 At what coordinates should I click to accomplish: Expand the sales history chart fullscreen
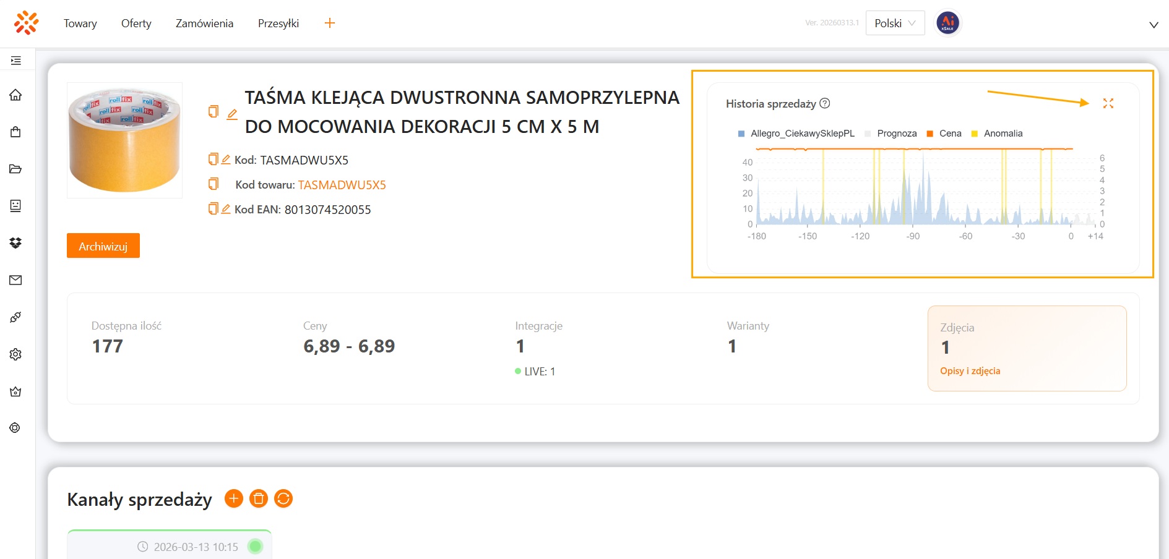click(x=1108, y=103)
